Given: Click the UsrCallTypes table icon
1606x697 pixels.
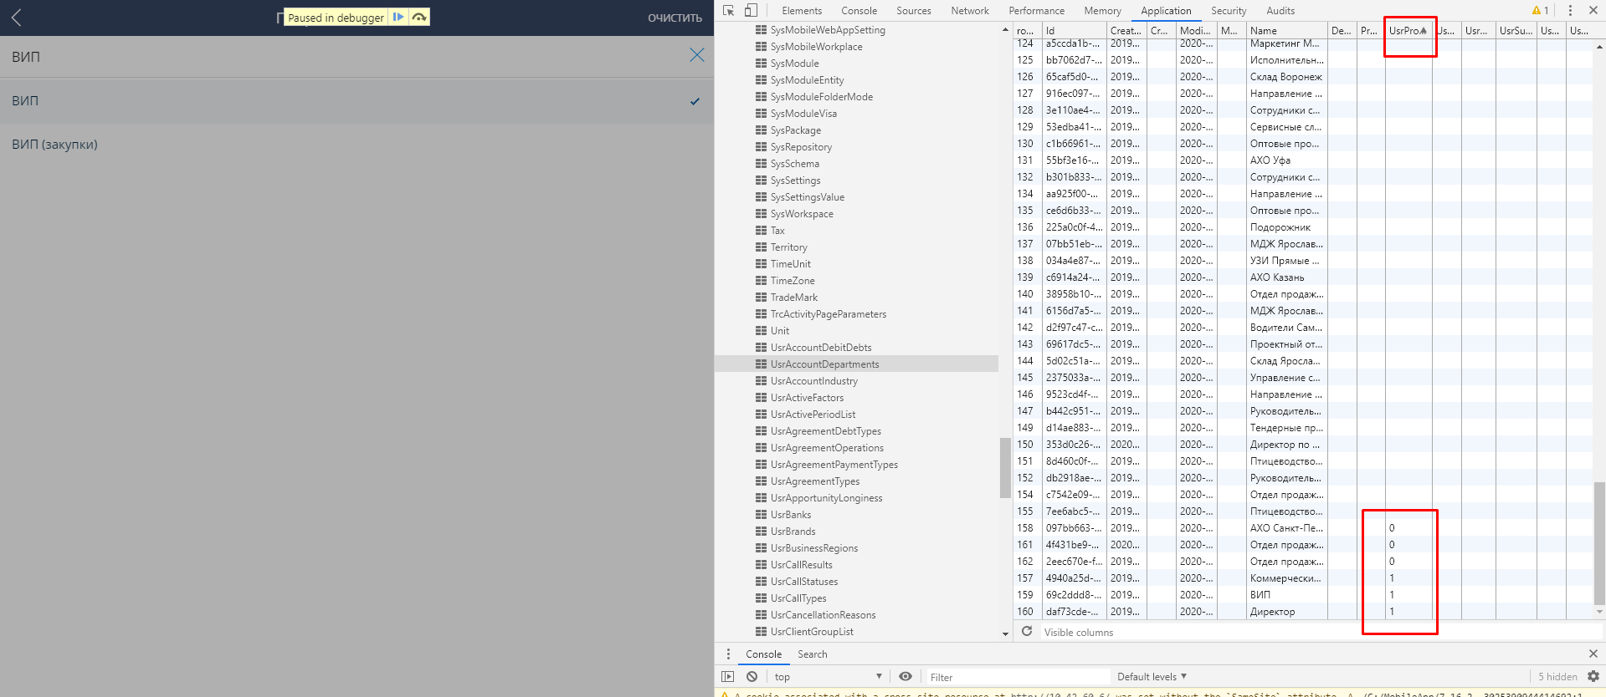Looking at the screenshot, I should click(x=761, y=598).
